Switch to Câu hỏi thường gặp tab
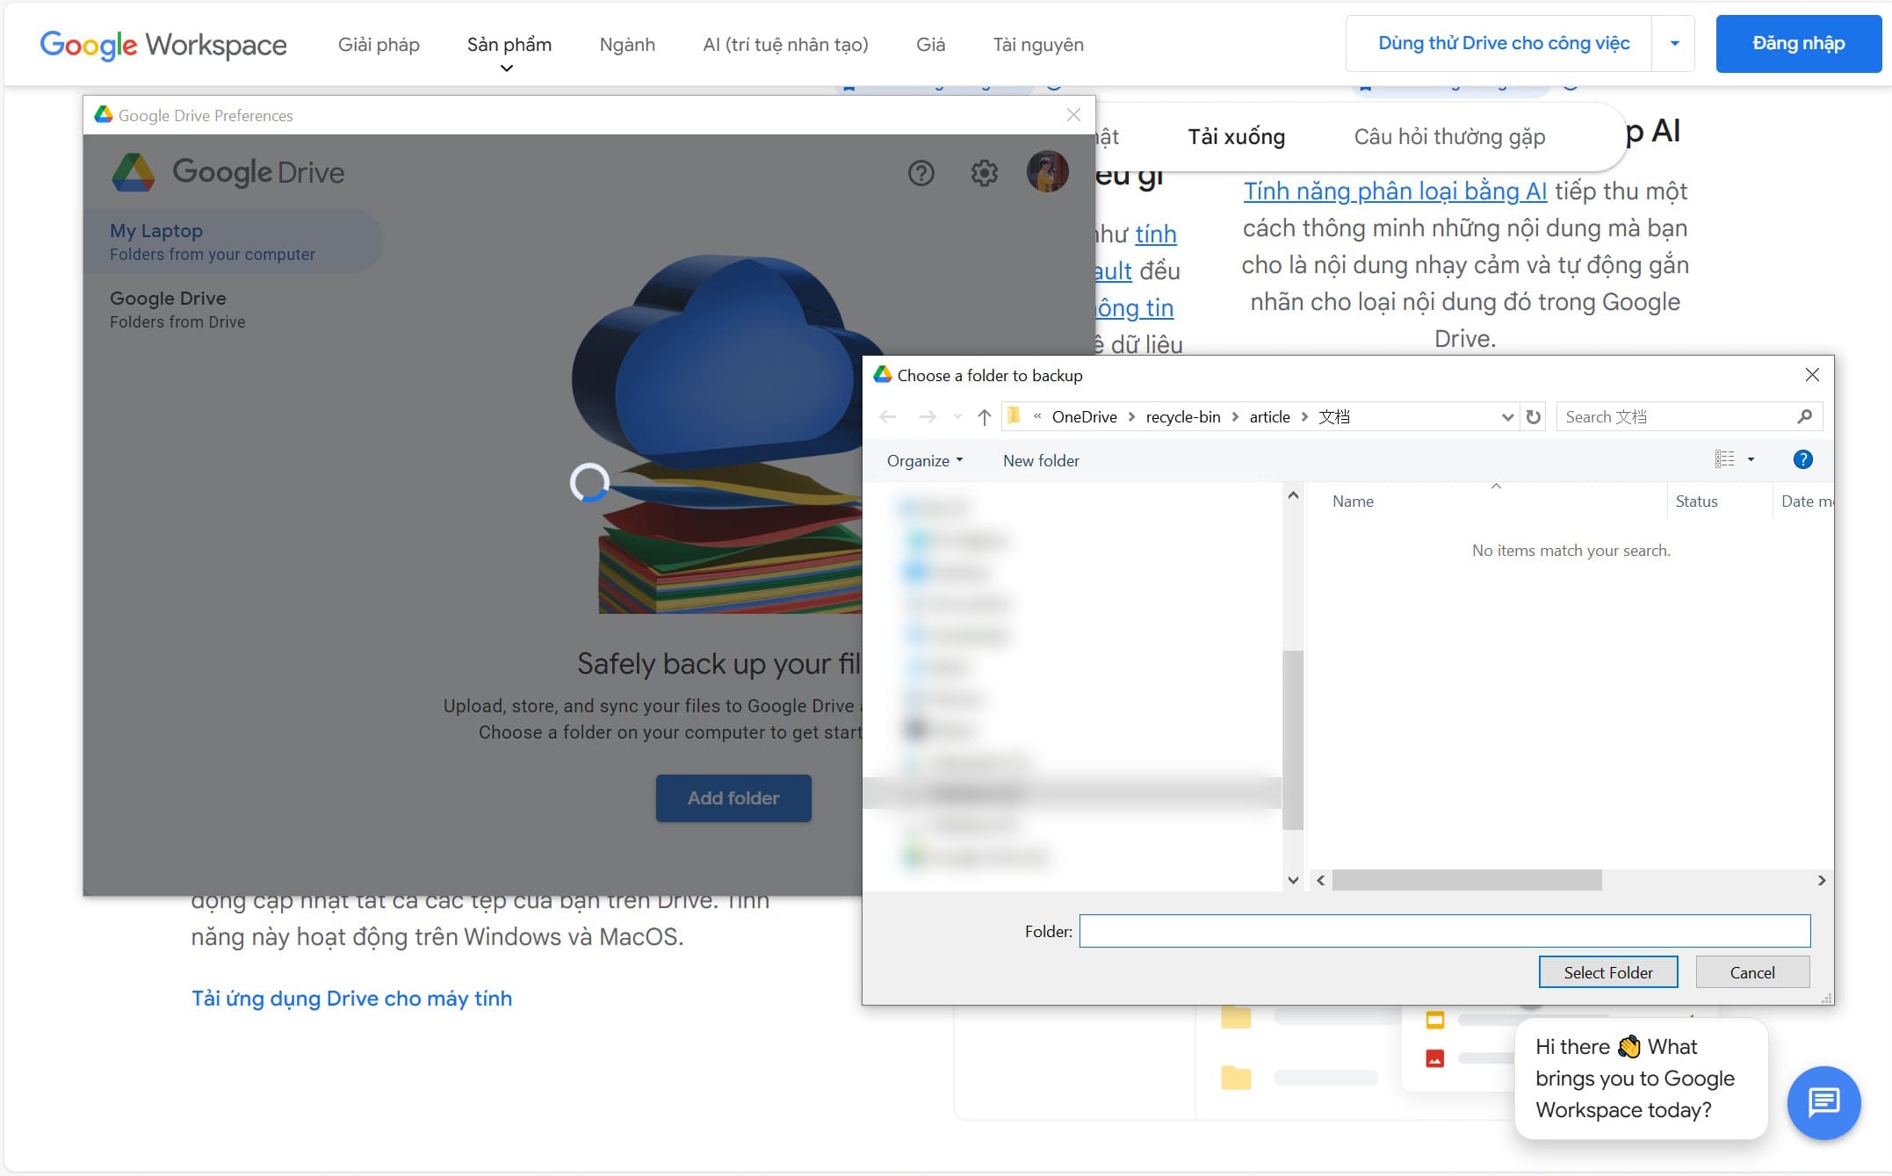Screen dimensions: 1892x1176 [x=1449, y=137]
